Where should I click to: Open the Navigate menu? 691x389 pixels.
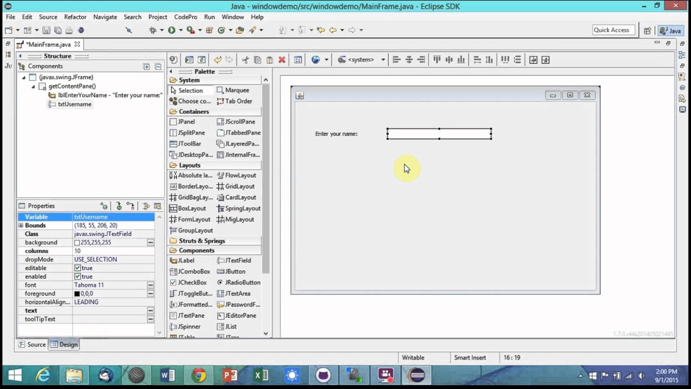click(105, 17)
